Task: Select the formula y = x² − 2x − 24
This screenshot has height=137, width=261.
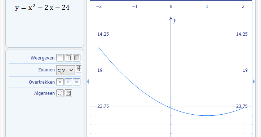Action: click(42, 8)
